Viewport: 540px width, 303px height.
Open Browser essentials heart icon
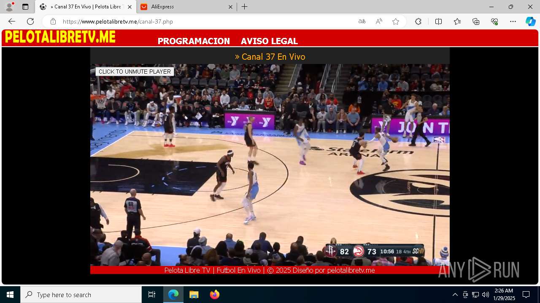[x=494, y=21]
